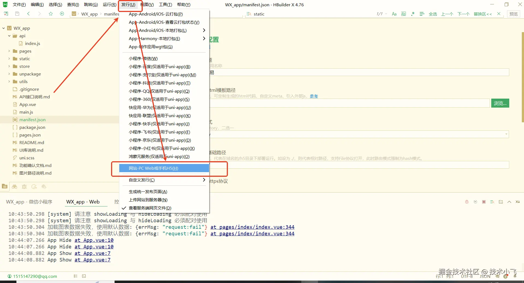The width and height of the screenshot is (524, 283).
Task: Open the 文件(F) menu
Action: click(x=19, y=5)
